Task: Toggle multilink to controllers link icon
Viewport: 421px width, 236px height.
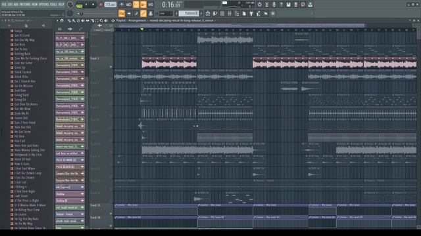Action: (x=143, y=13)
